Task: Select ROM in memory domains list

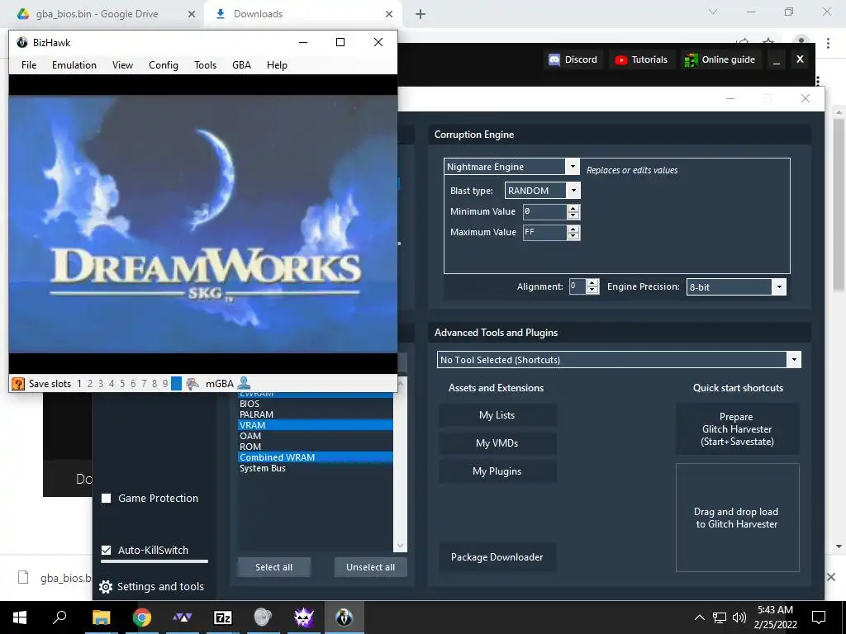Action: [316, 447]
